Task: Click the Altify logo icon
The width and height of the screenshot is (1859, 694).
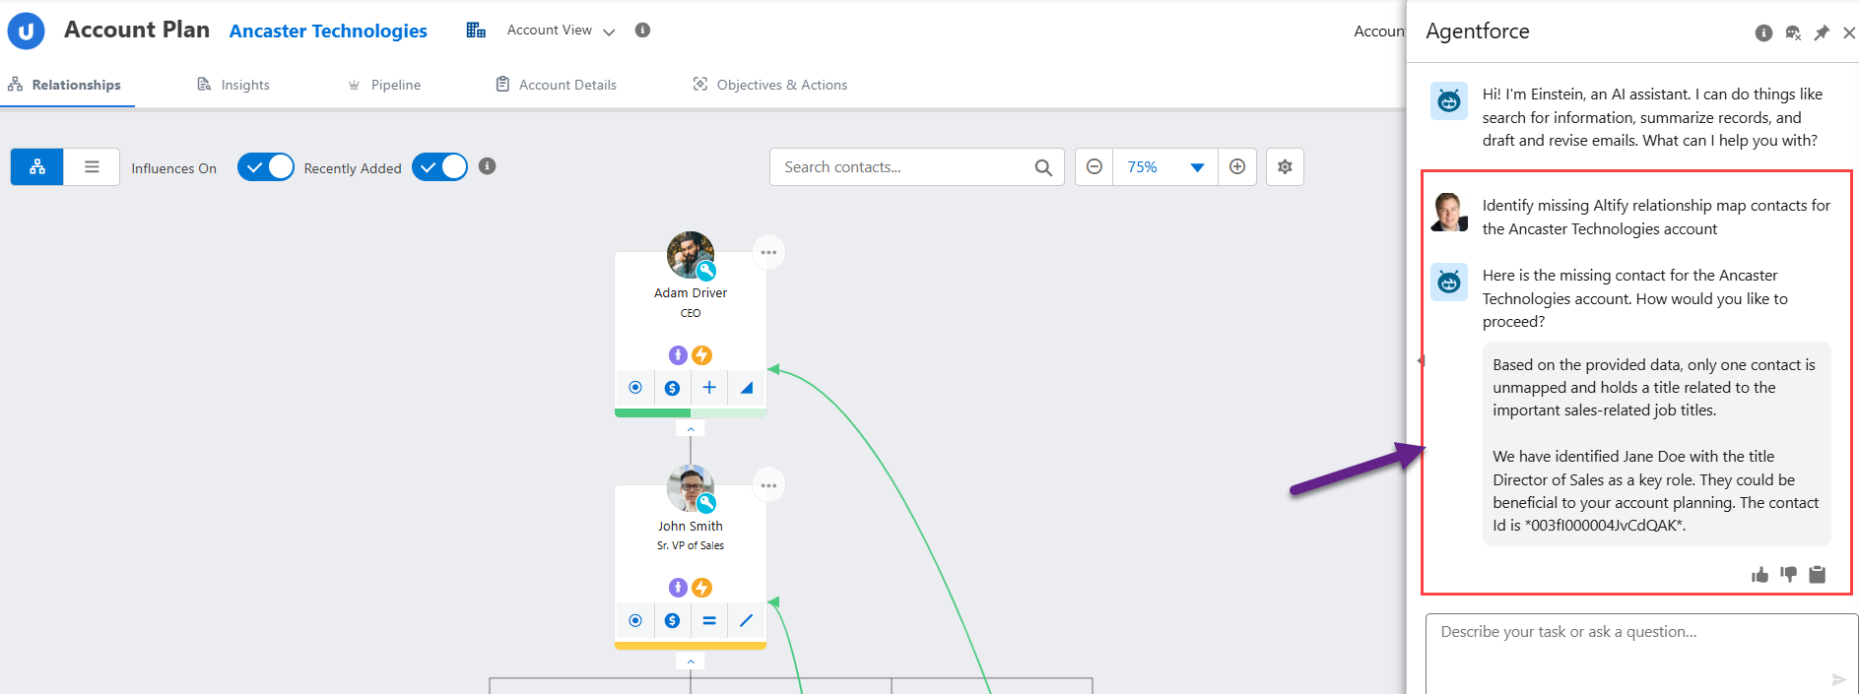Action: coord(26,31)
